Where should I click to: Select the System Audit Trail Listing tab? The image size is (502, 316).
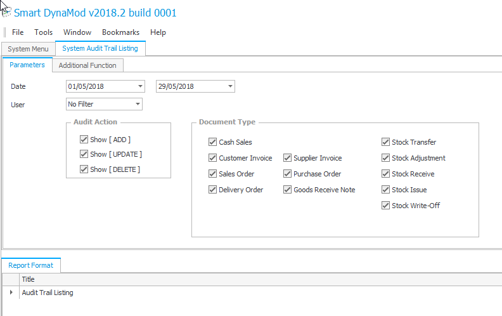100,48
